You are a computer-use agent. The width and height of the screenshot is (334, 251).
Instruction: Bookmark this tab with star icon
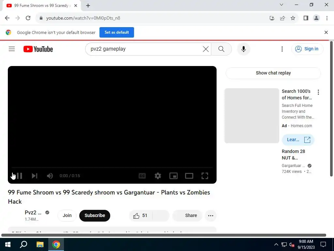(x=293, y=18)
